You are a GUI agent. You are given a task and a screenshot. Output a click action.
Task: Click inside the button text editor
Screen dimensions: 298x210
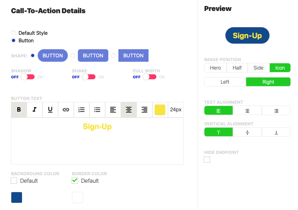[x=97, y=144]
